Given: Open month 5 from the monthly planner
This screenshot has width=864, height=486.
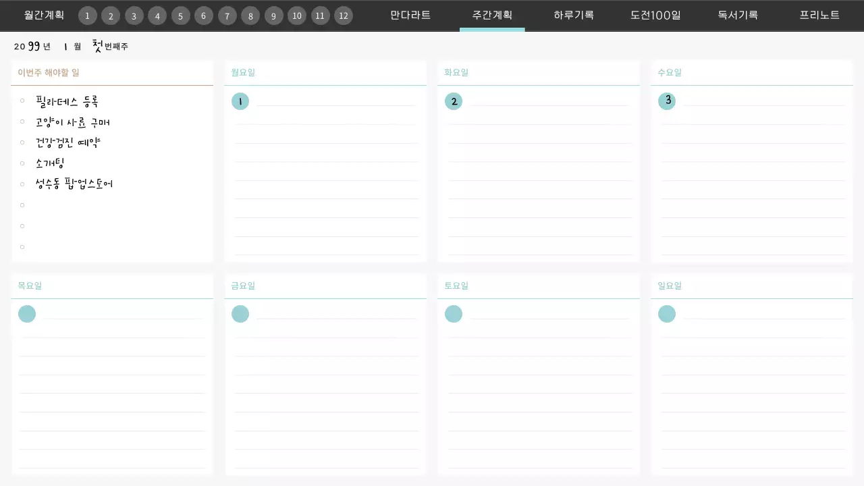Looking at the screenshot, I should click(x=180, y=16).
